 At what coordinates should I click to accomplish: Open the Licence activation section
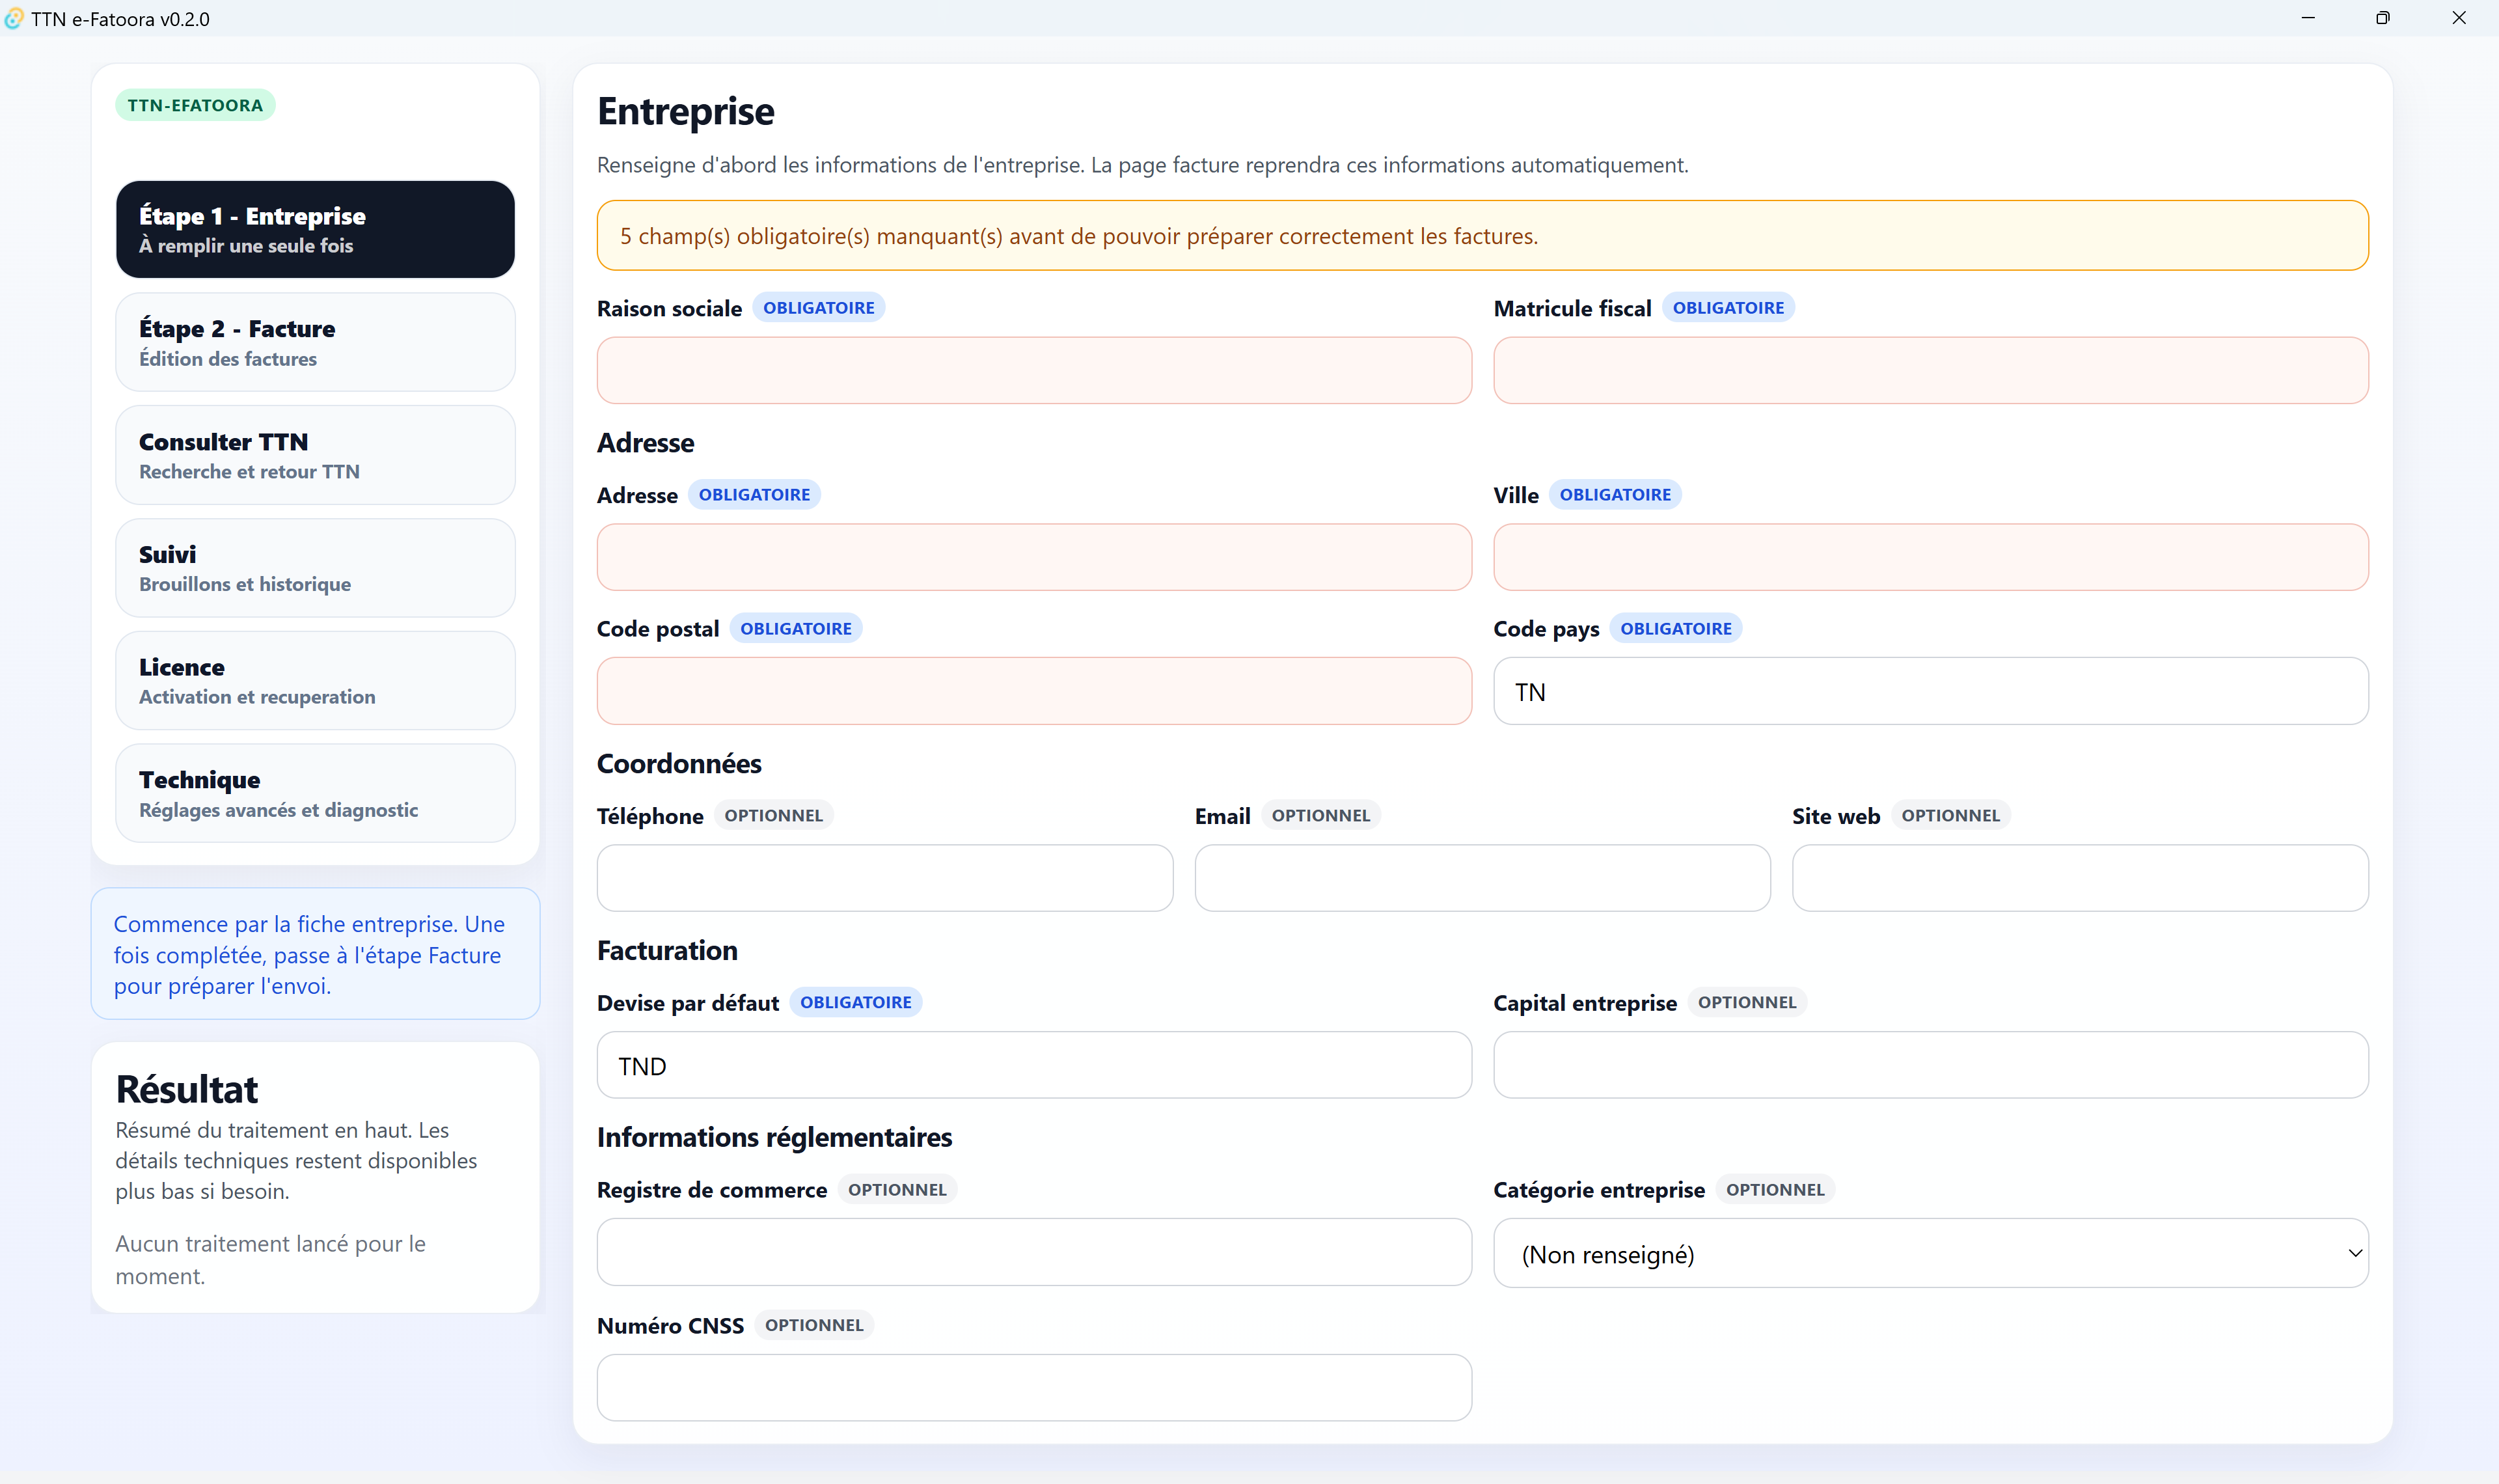tap(315, 681)
